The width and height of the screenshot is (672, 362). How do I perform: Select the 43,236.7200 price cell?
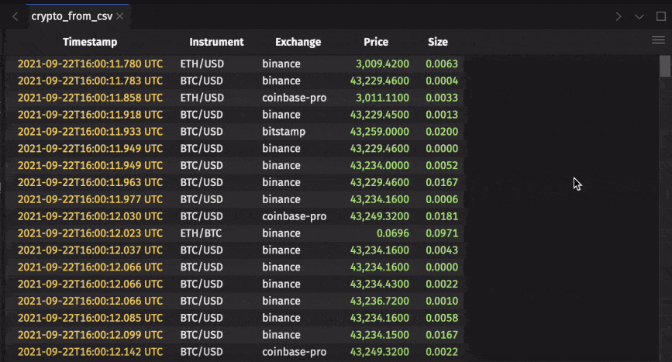(380, 301)
